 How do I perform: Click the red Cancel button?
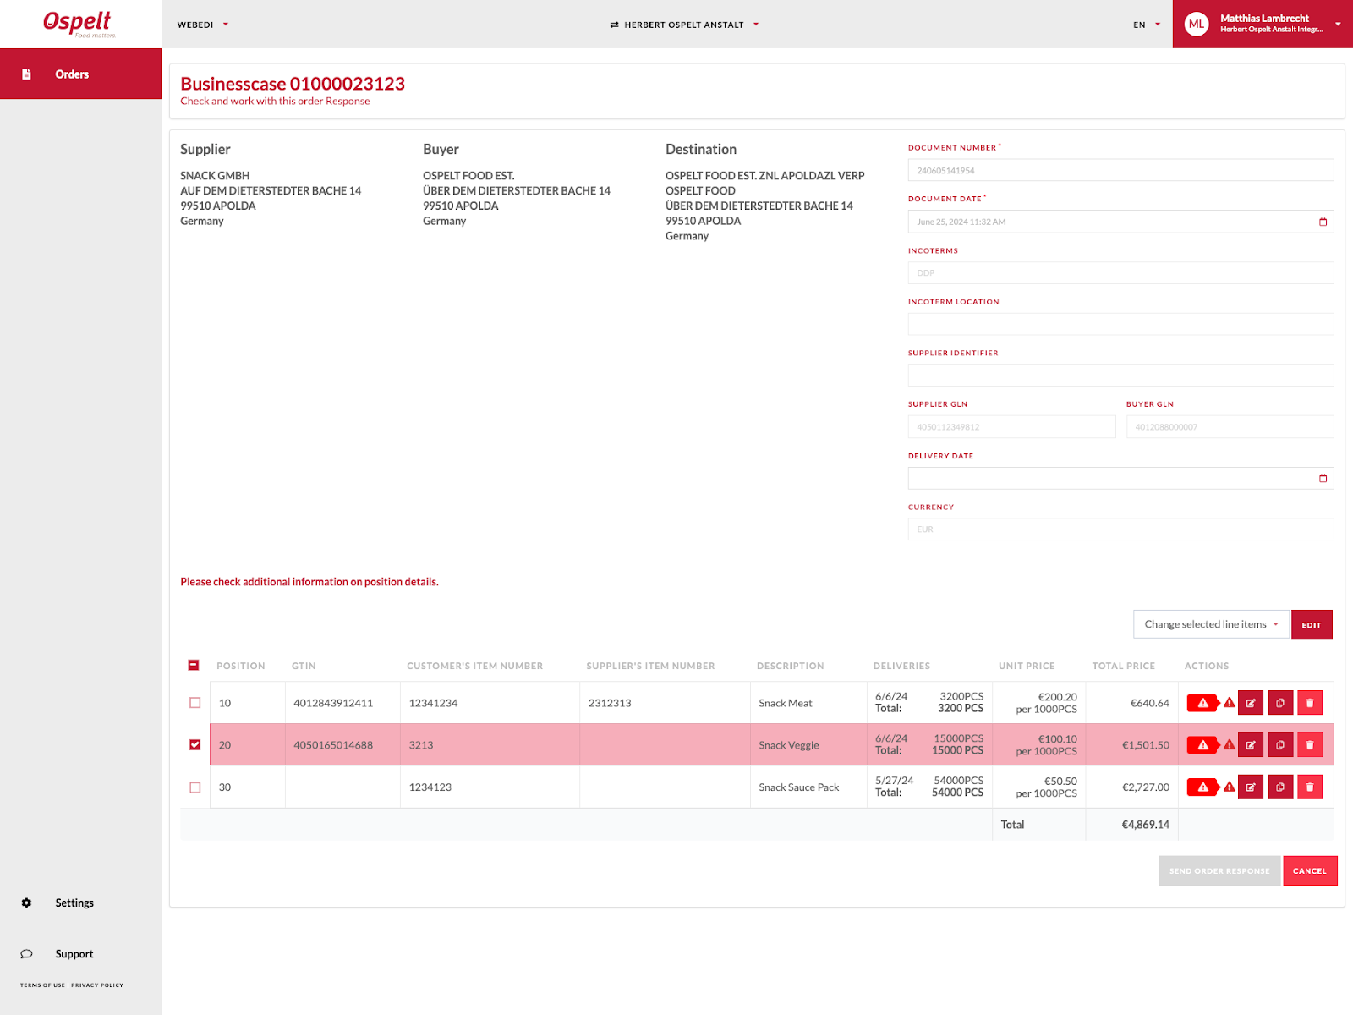click(x=1309, y=871)
